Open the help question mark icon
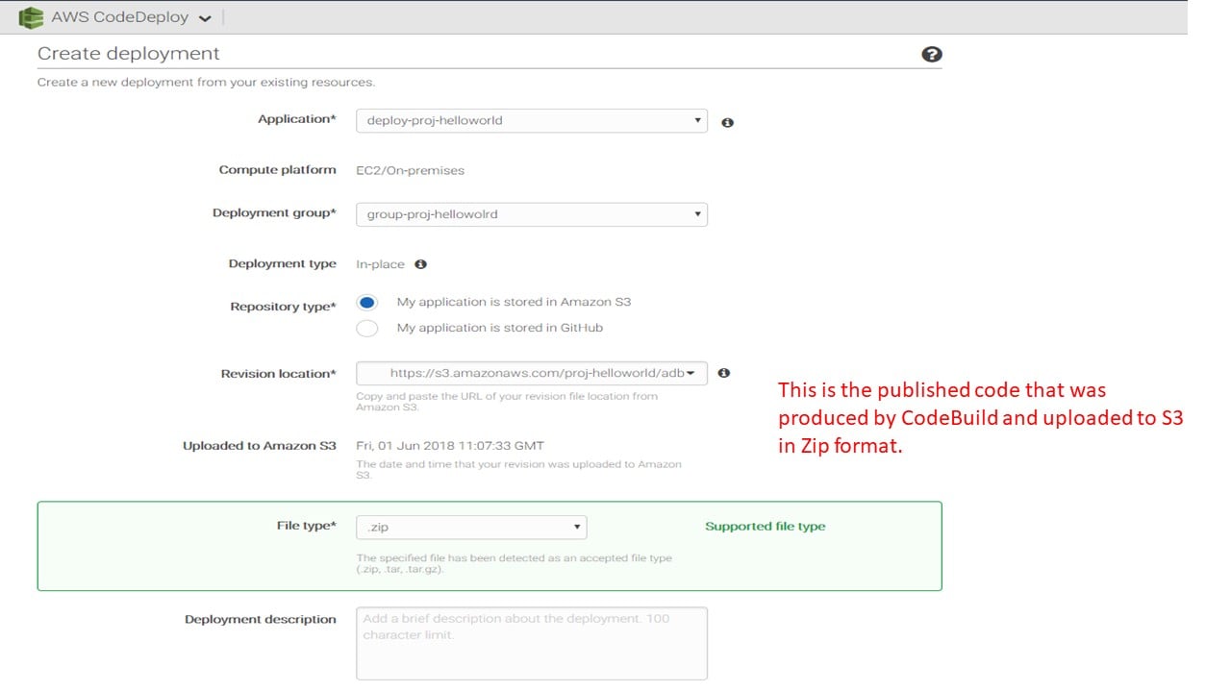Image resolution: width=1231 pixels, height=692 pixels. pos(931,55)
